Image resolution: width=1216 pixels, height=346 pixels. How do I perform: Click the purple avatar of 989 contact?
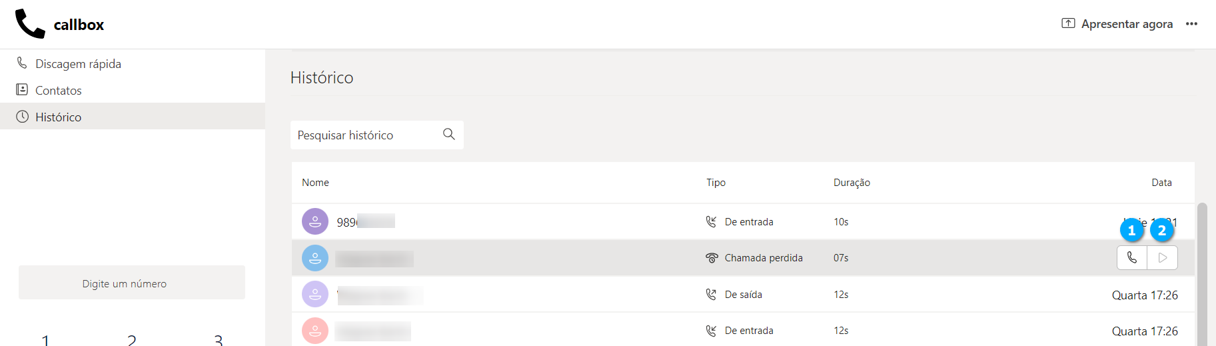click(x=315, y=221)
